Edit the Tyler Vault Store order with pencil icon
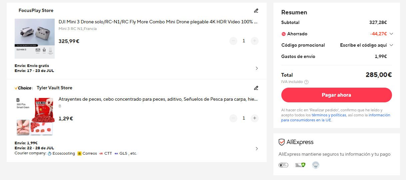406x180 pixels. click(x=256, y=88)
